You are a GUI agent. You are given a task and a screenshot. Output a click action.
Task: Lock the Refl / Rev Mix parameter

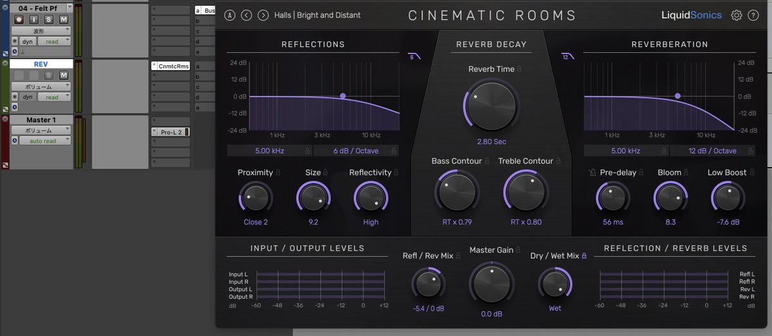(x=458, y=255)
